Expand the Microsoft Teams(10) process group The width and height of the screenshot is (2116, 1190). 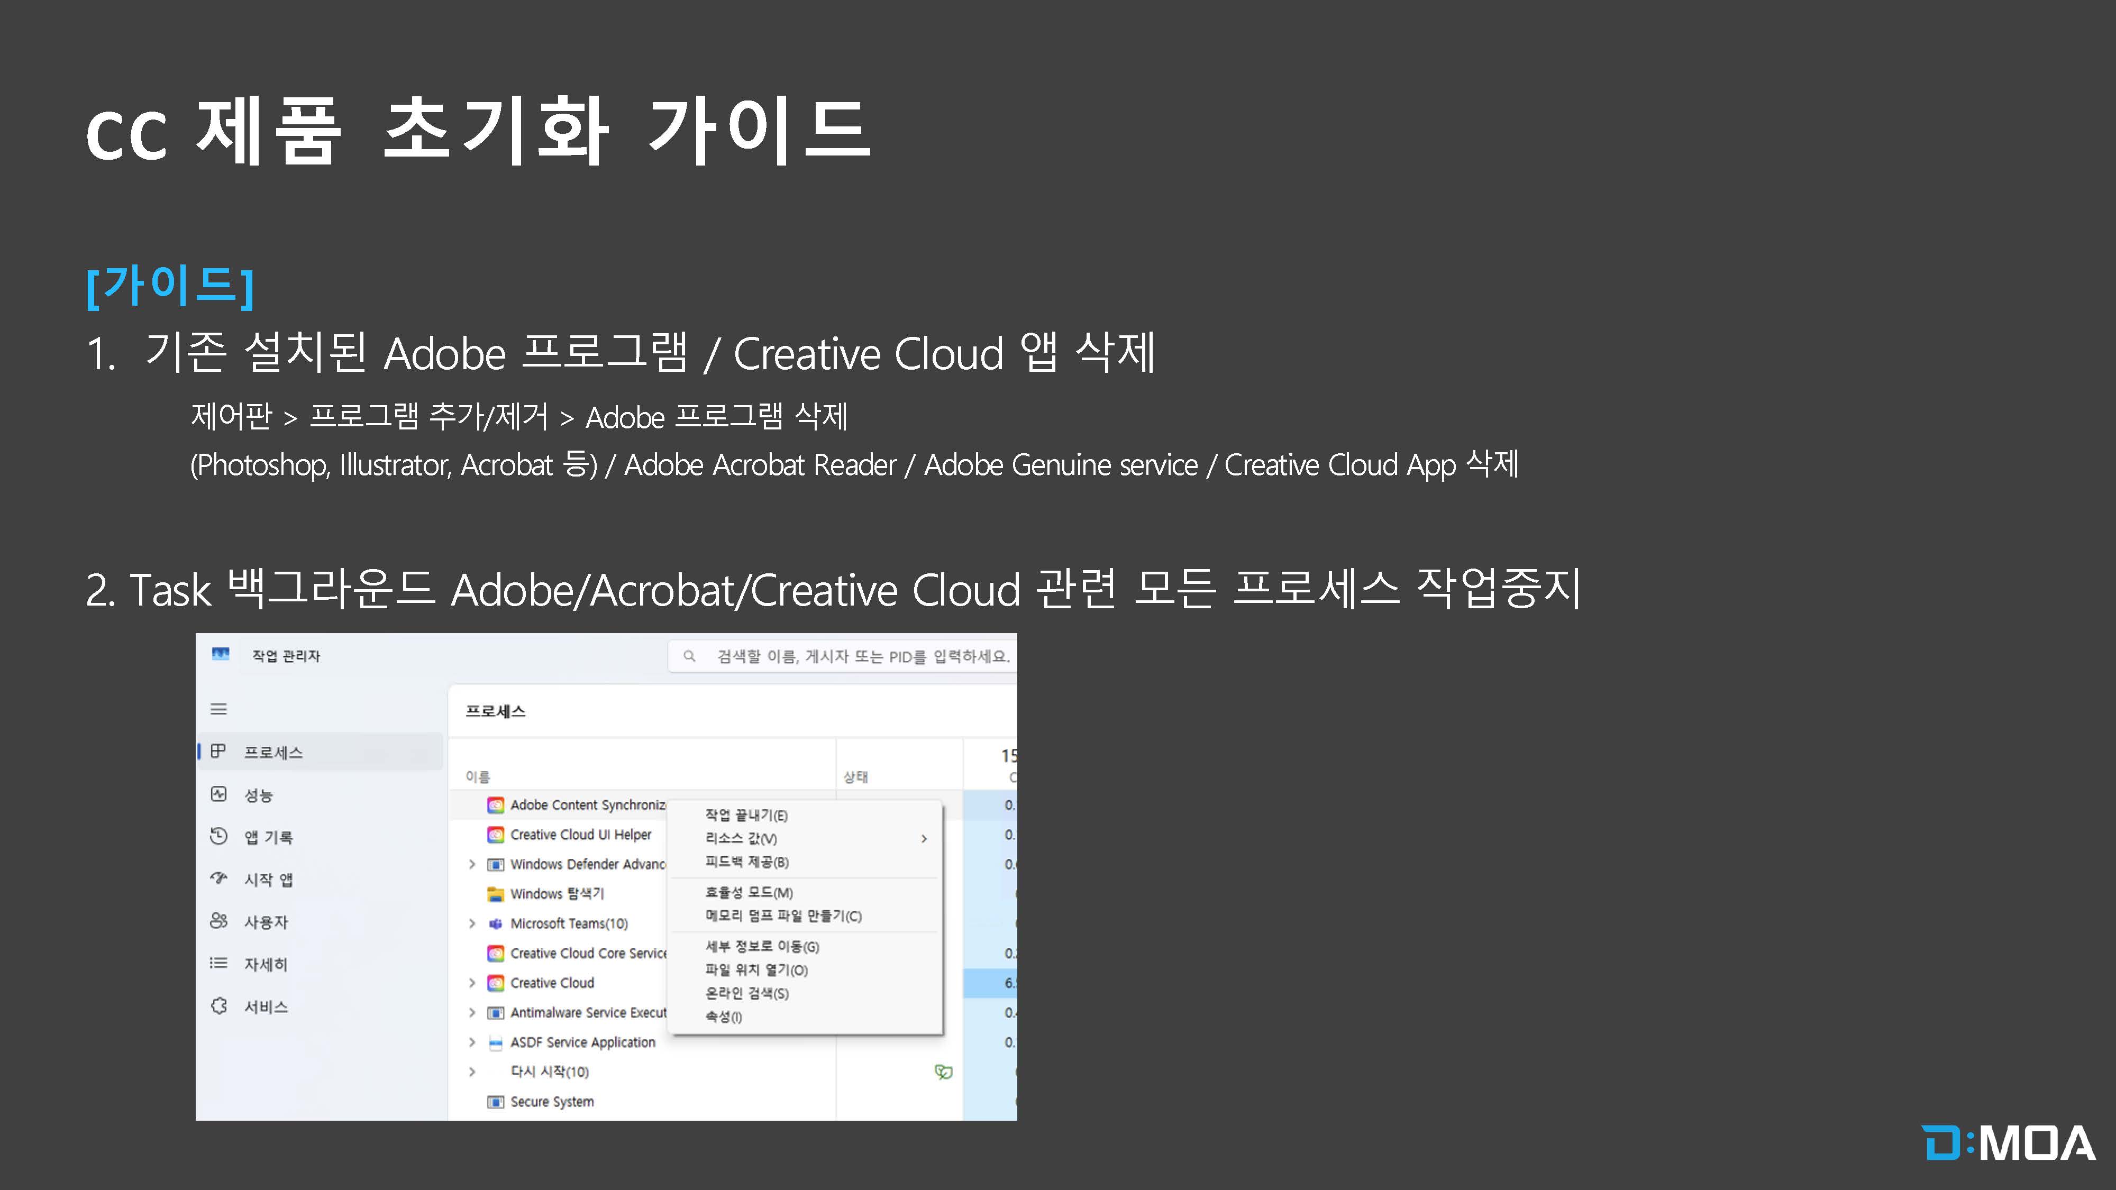[x=472, y=923]
